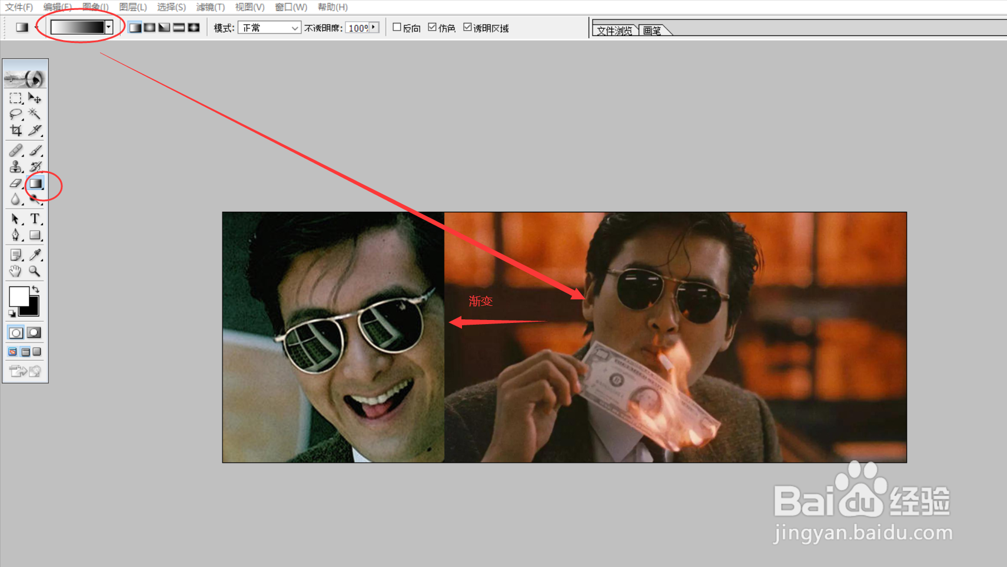Toggle the 透明区域 (transparency) checkbox
This screenshot has height=567, width=1007.
tap(468, 27)
